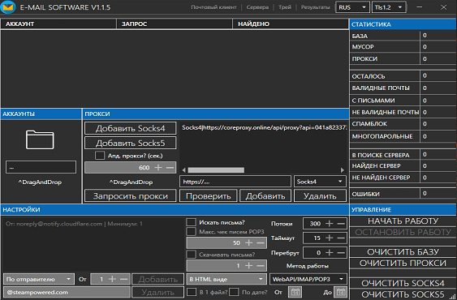Increase Перебрут value with plus
Image resolution: width=457 pixels, height=300 pixels.
point(330,252)
